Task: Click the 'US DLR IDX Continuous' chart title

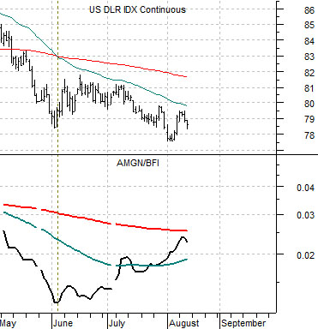Action: [x=137, y=9]
